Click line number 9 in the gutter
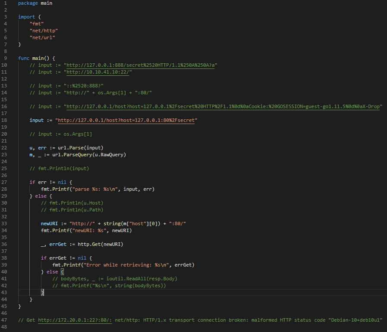The width and height of the screenshot is (387, 332). tap(4, 58)
